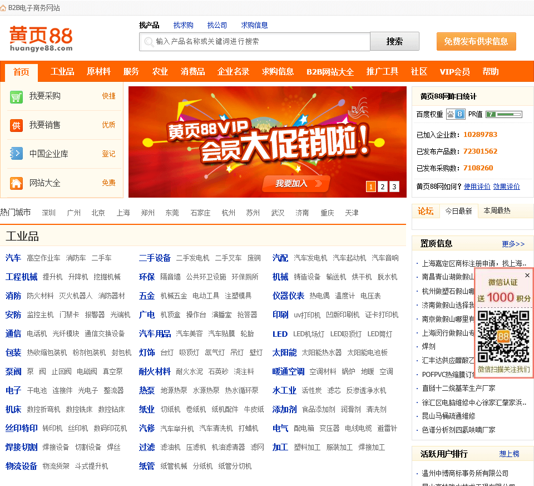Click the WeChat QR code image
Viewport: 534px width, 486px height.
coord(503,337)
